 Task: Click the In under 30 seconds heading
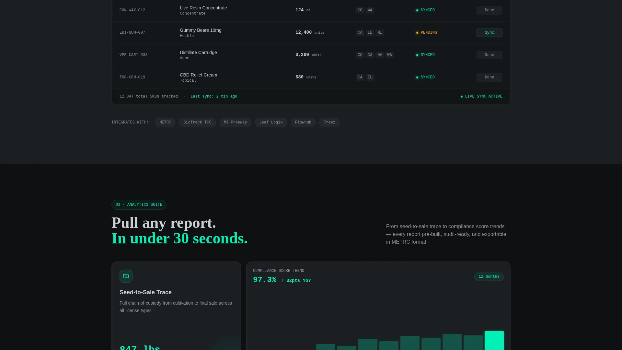[179, 238]
